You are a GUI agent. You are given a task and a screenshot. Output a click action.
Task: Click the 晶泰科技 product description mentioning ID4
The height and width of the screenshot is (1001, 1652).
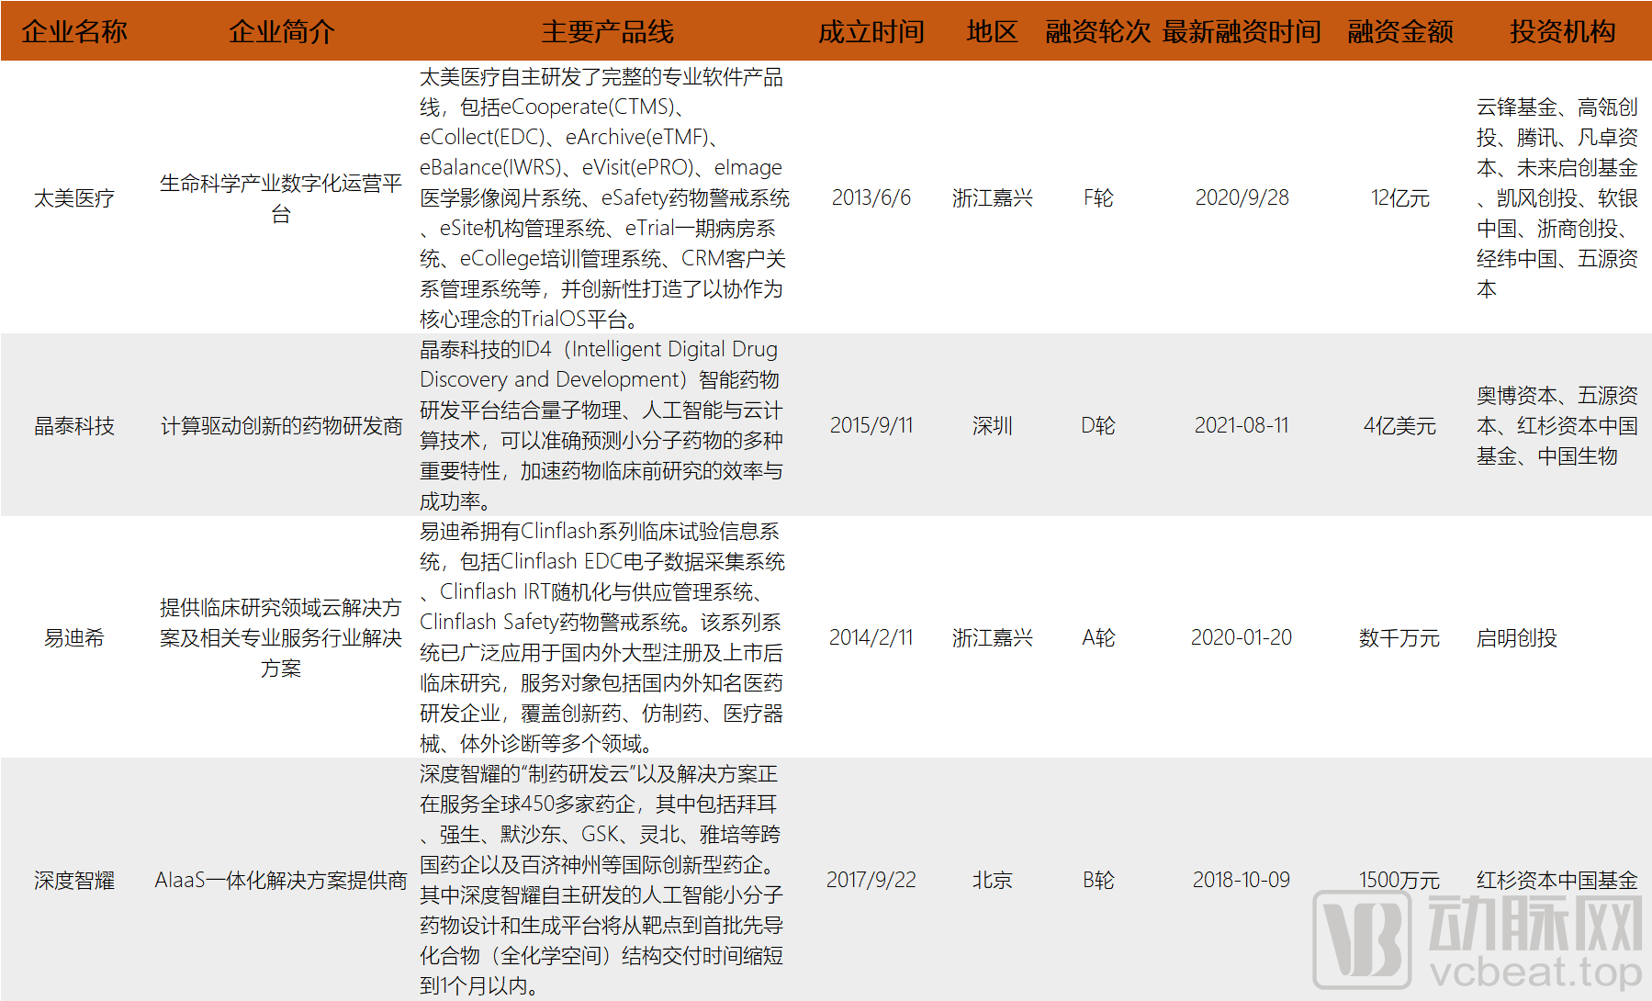(x=601, y=425)
